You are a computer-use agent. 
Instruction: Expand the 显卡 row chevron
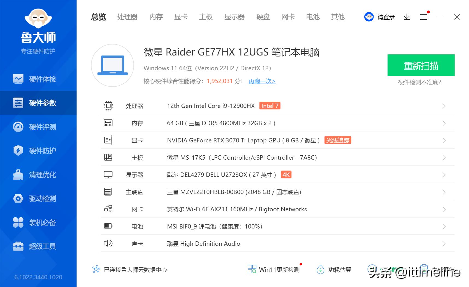coord(444,140)
